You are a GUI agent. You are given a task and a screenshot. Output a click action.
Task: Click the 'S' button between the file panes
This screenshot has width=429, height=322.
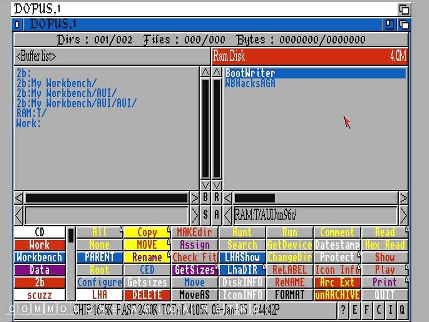(x=205, y=215)
